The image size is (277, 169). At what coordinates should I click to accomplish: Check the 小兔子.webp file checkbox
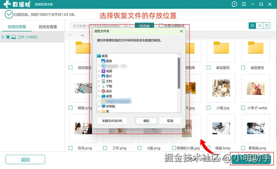(243, 108)
